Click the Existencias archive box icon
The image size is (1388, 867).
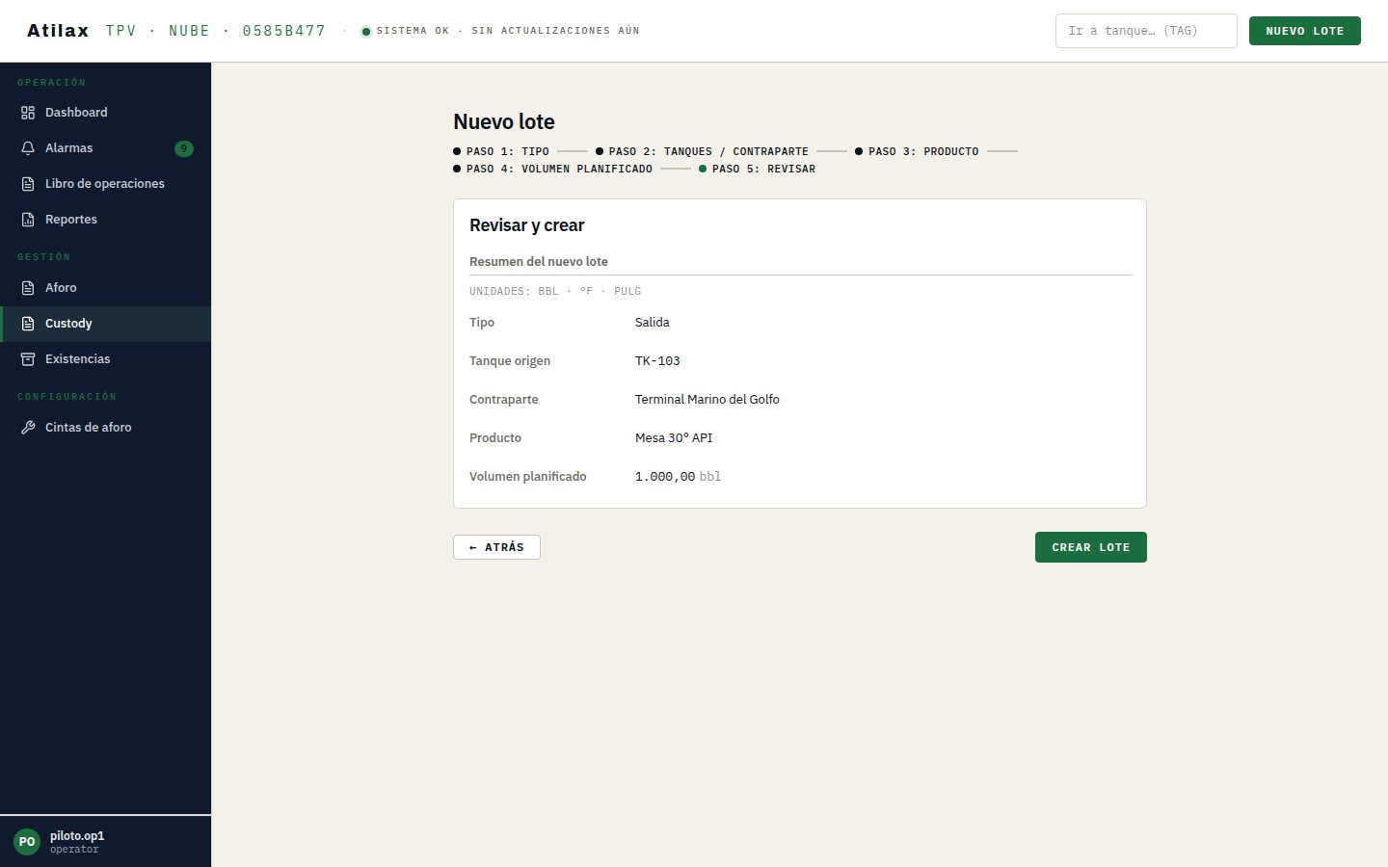(28, 359)
